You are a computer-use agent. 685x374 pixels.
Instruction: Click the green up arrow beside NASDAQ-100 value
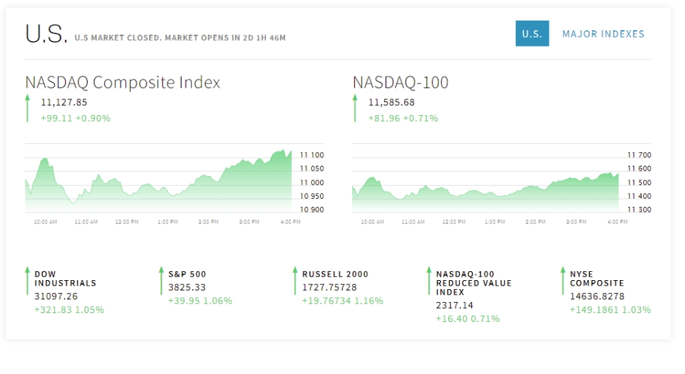355,109
